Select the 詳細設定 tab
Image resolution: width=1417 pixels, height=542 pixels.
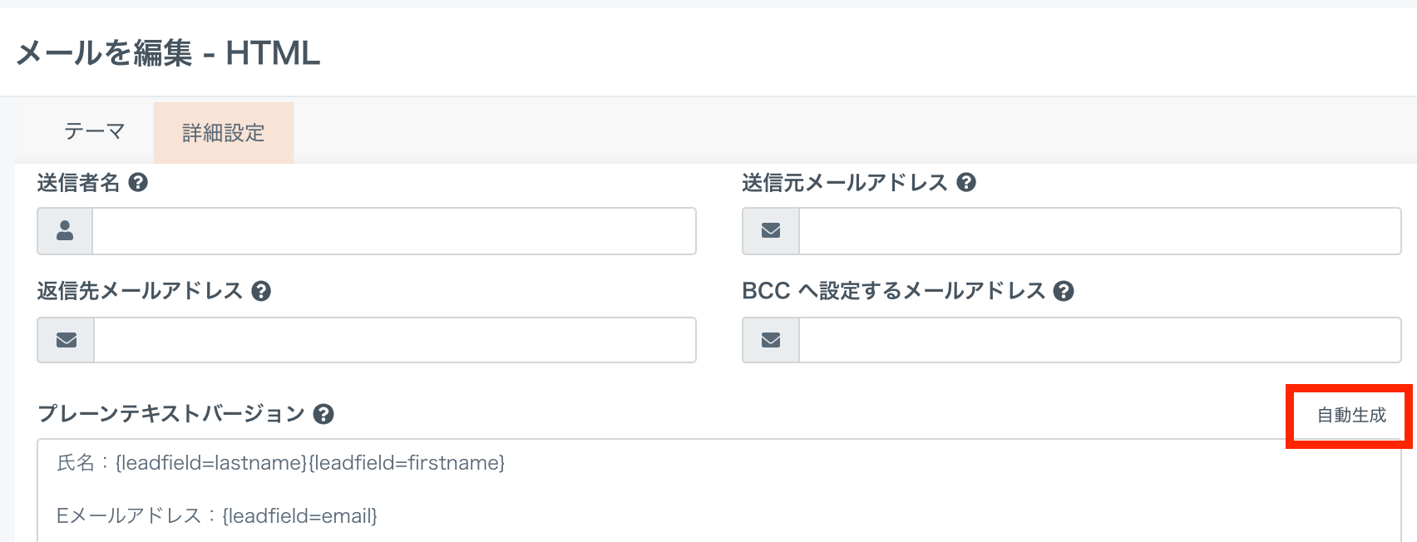[x=223, y=133]
